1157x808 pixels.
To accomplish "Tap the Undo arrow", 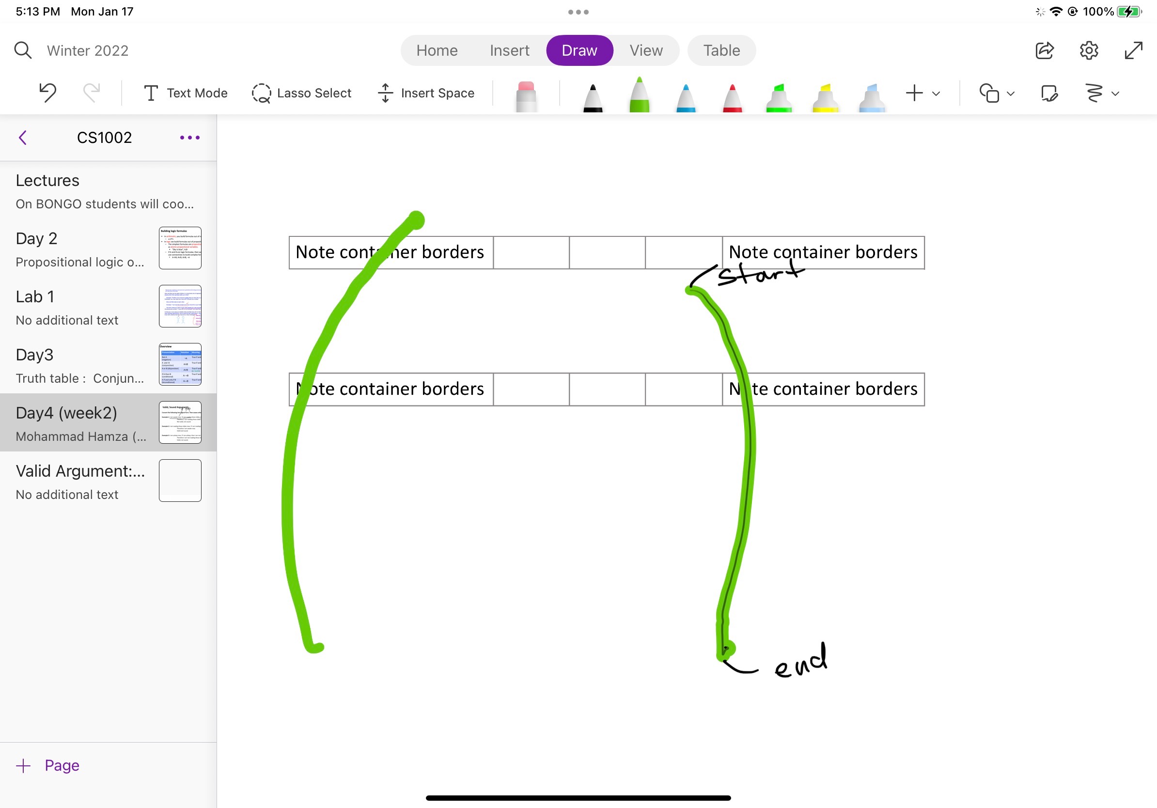I will [48, 93].
